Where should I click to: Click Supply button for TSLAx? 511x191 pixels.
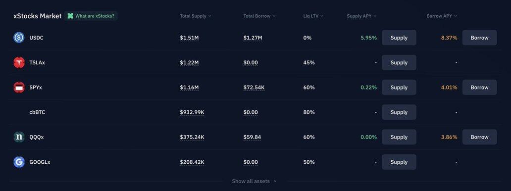(399, 62)
